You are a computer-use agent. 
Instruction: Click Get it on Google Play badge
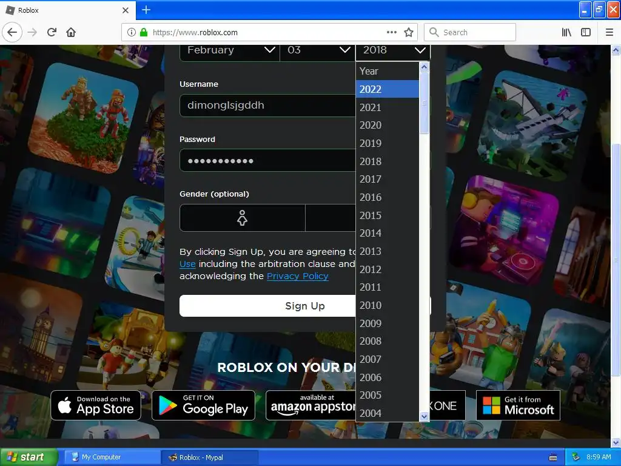203,405
